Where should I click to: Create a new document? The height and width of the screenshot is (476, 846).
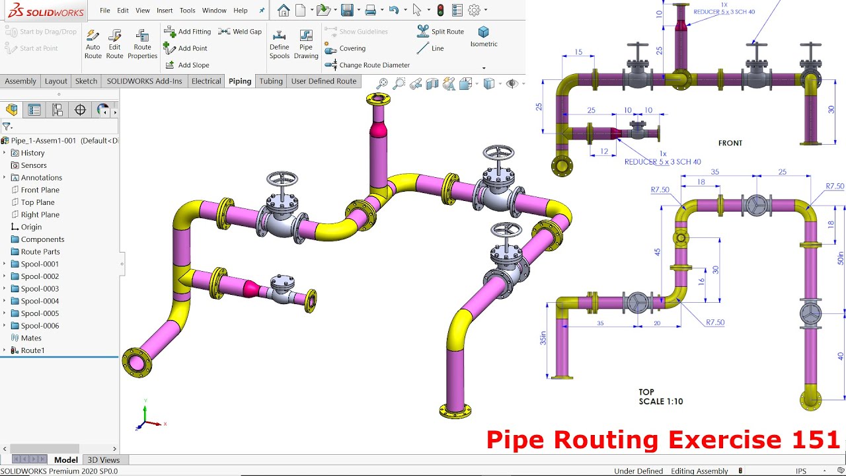point(301,10)
